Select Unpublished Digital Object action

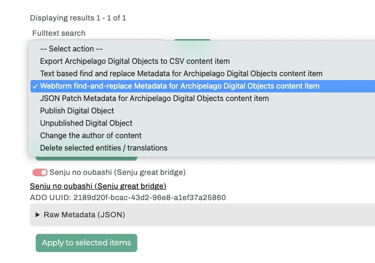86,123
